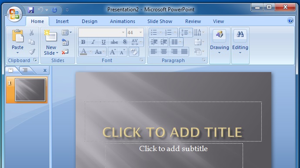300x168 pixels.
Task: Decrease list indent level
Action: click(x=154, y=42)
